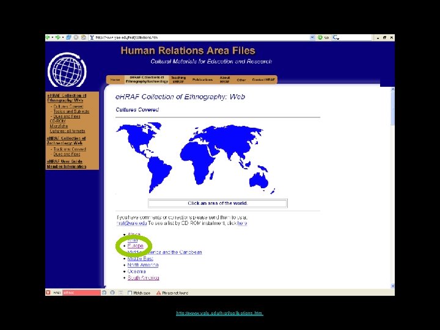Click Find Previous icon in find bar
Viewport: 440px width, 330px height.
(112, 293)
